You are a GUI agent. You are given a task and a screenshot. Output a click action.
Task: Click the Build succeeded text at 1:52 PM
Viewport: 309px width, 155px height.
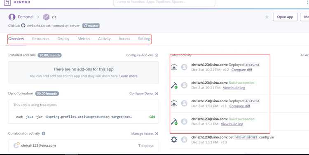tap(241, 119)
